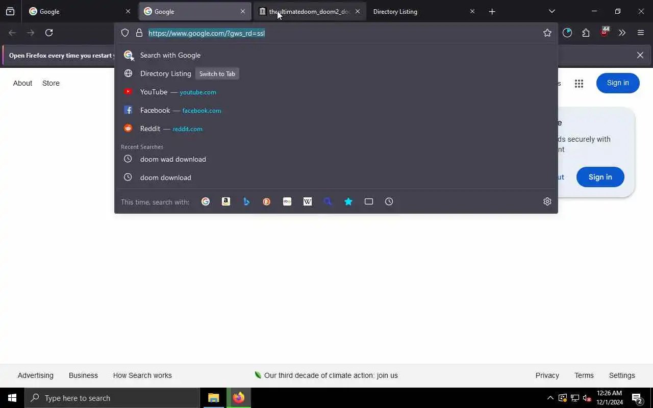This screenshot has width=653, height=408.
Task: Open Firefox application hamburger menu
Action: coord(641,33)
